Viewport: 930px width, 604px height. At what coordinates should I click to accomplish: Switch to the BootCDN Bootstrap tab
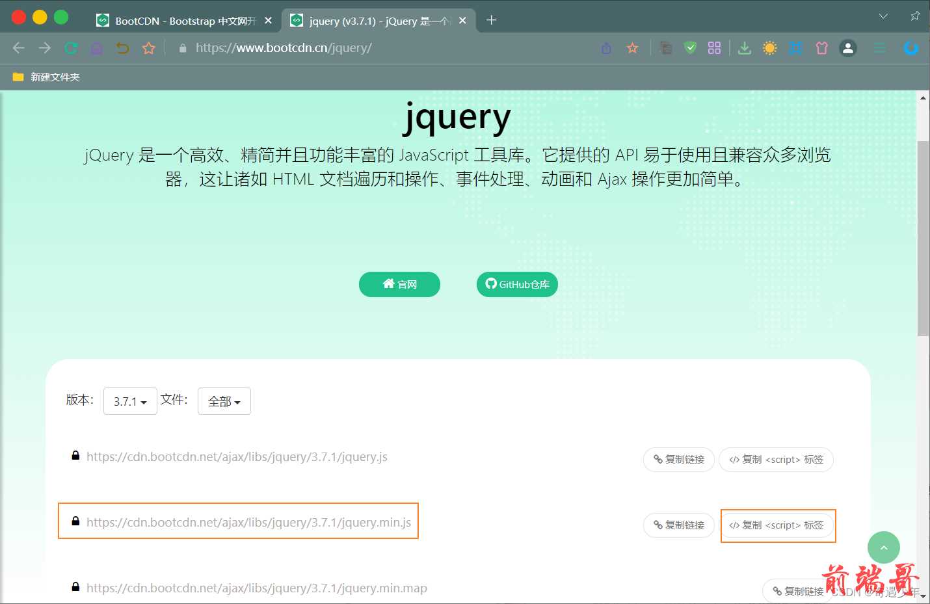point(185,21)
